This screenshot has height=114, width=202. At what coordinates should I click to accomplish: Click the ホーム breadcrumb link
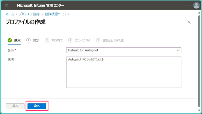click(10, 14)
